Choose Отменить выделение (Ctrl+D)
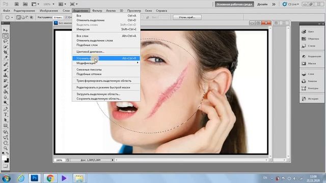 click(106, 20)
